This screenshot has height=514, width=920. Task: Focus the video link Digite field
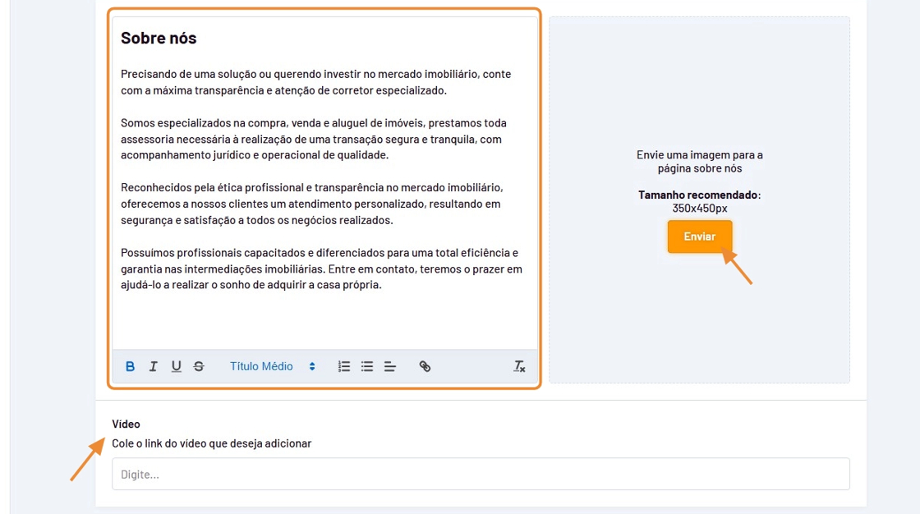click(481, 474)
